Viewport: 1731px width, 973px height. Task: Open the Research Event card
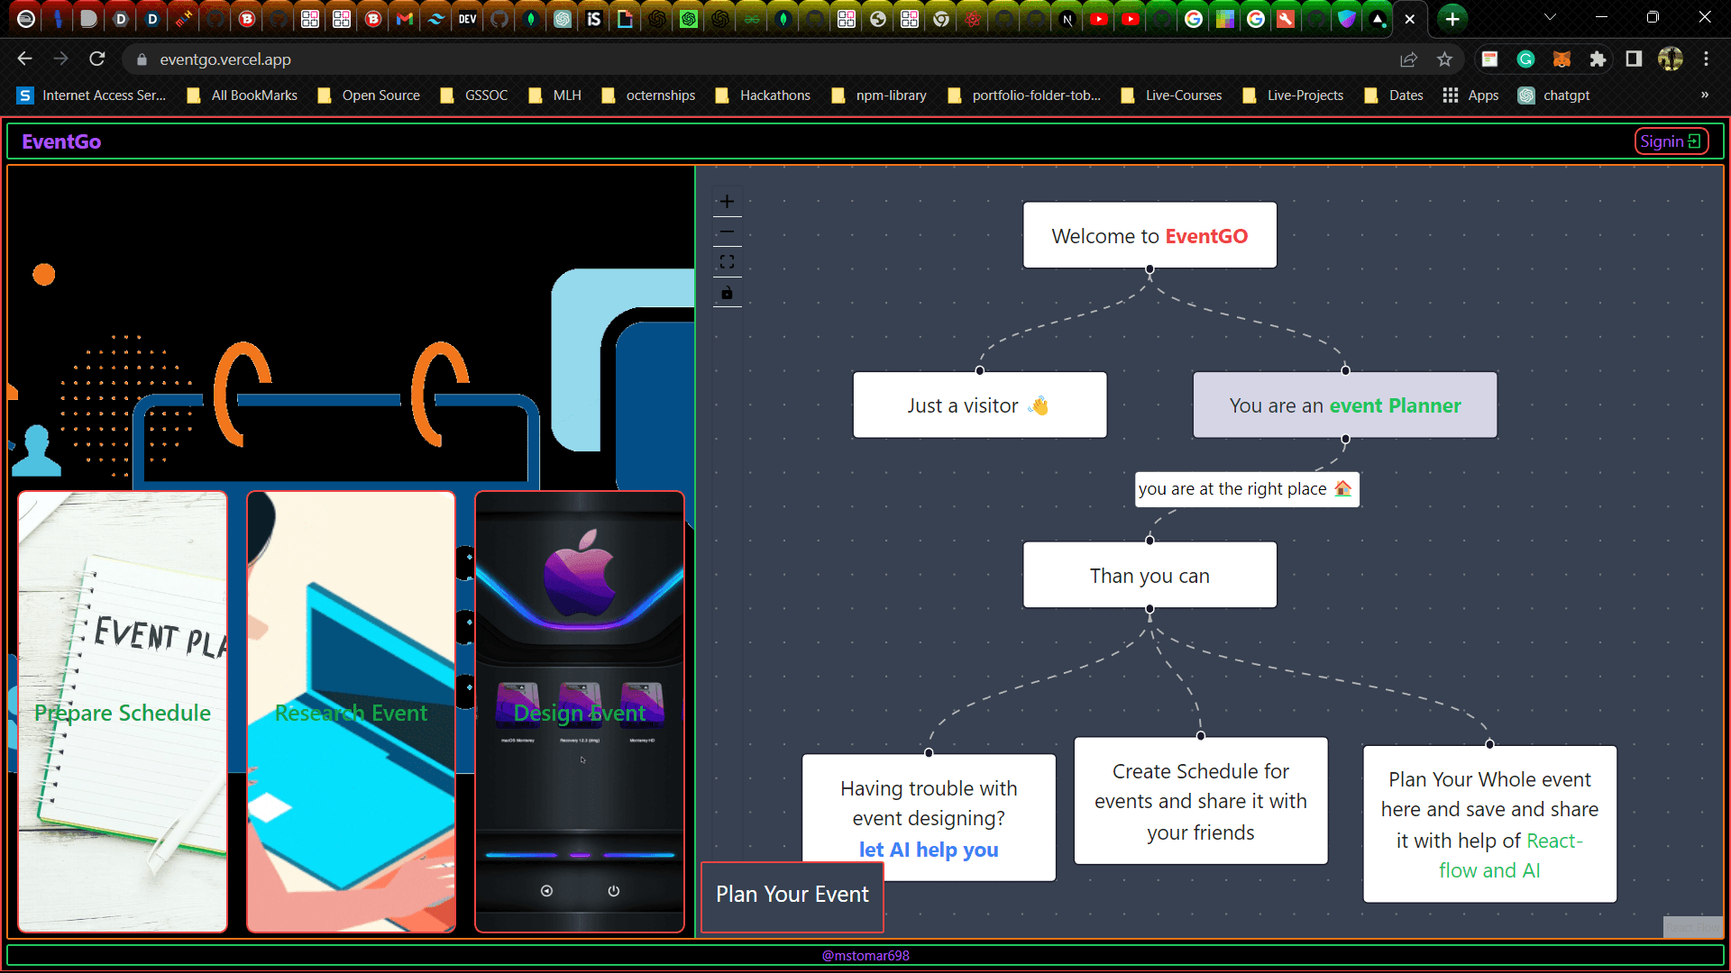point(351,712)
